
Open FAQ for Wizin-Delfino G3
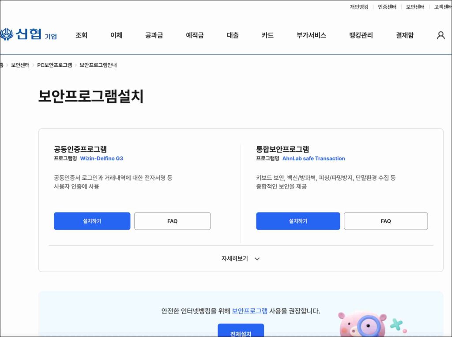click(172, 221)
